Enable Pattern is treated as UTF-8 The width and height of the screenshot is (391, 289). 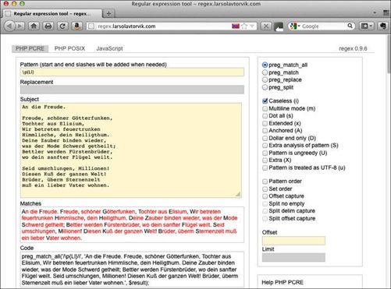tap(265, 167)
